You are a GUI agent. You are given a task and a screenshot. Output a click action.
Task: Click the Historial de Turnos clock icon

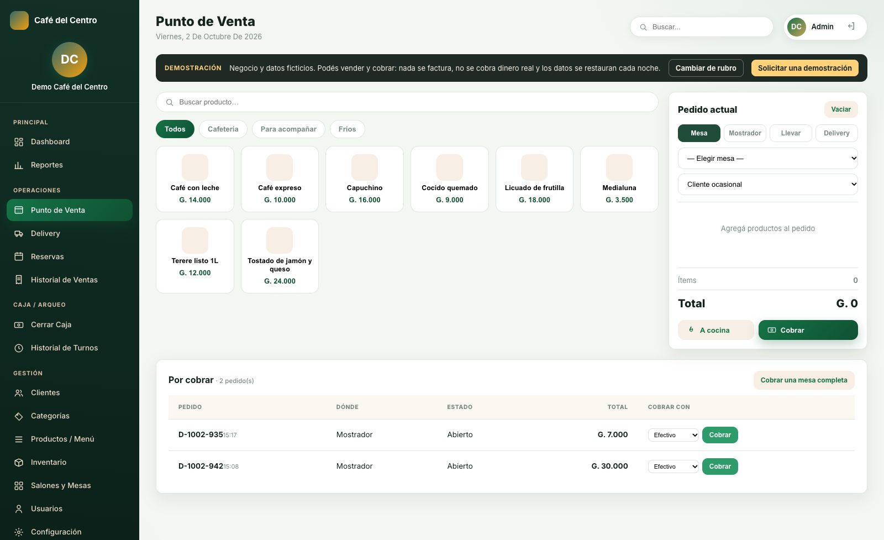click(x=19, y=348)
